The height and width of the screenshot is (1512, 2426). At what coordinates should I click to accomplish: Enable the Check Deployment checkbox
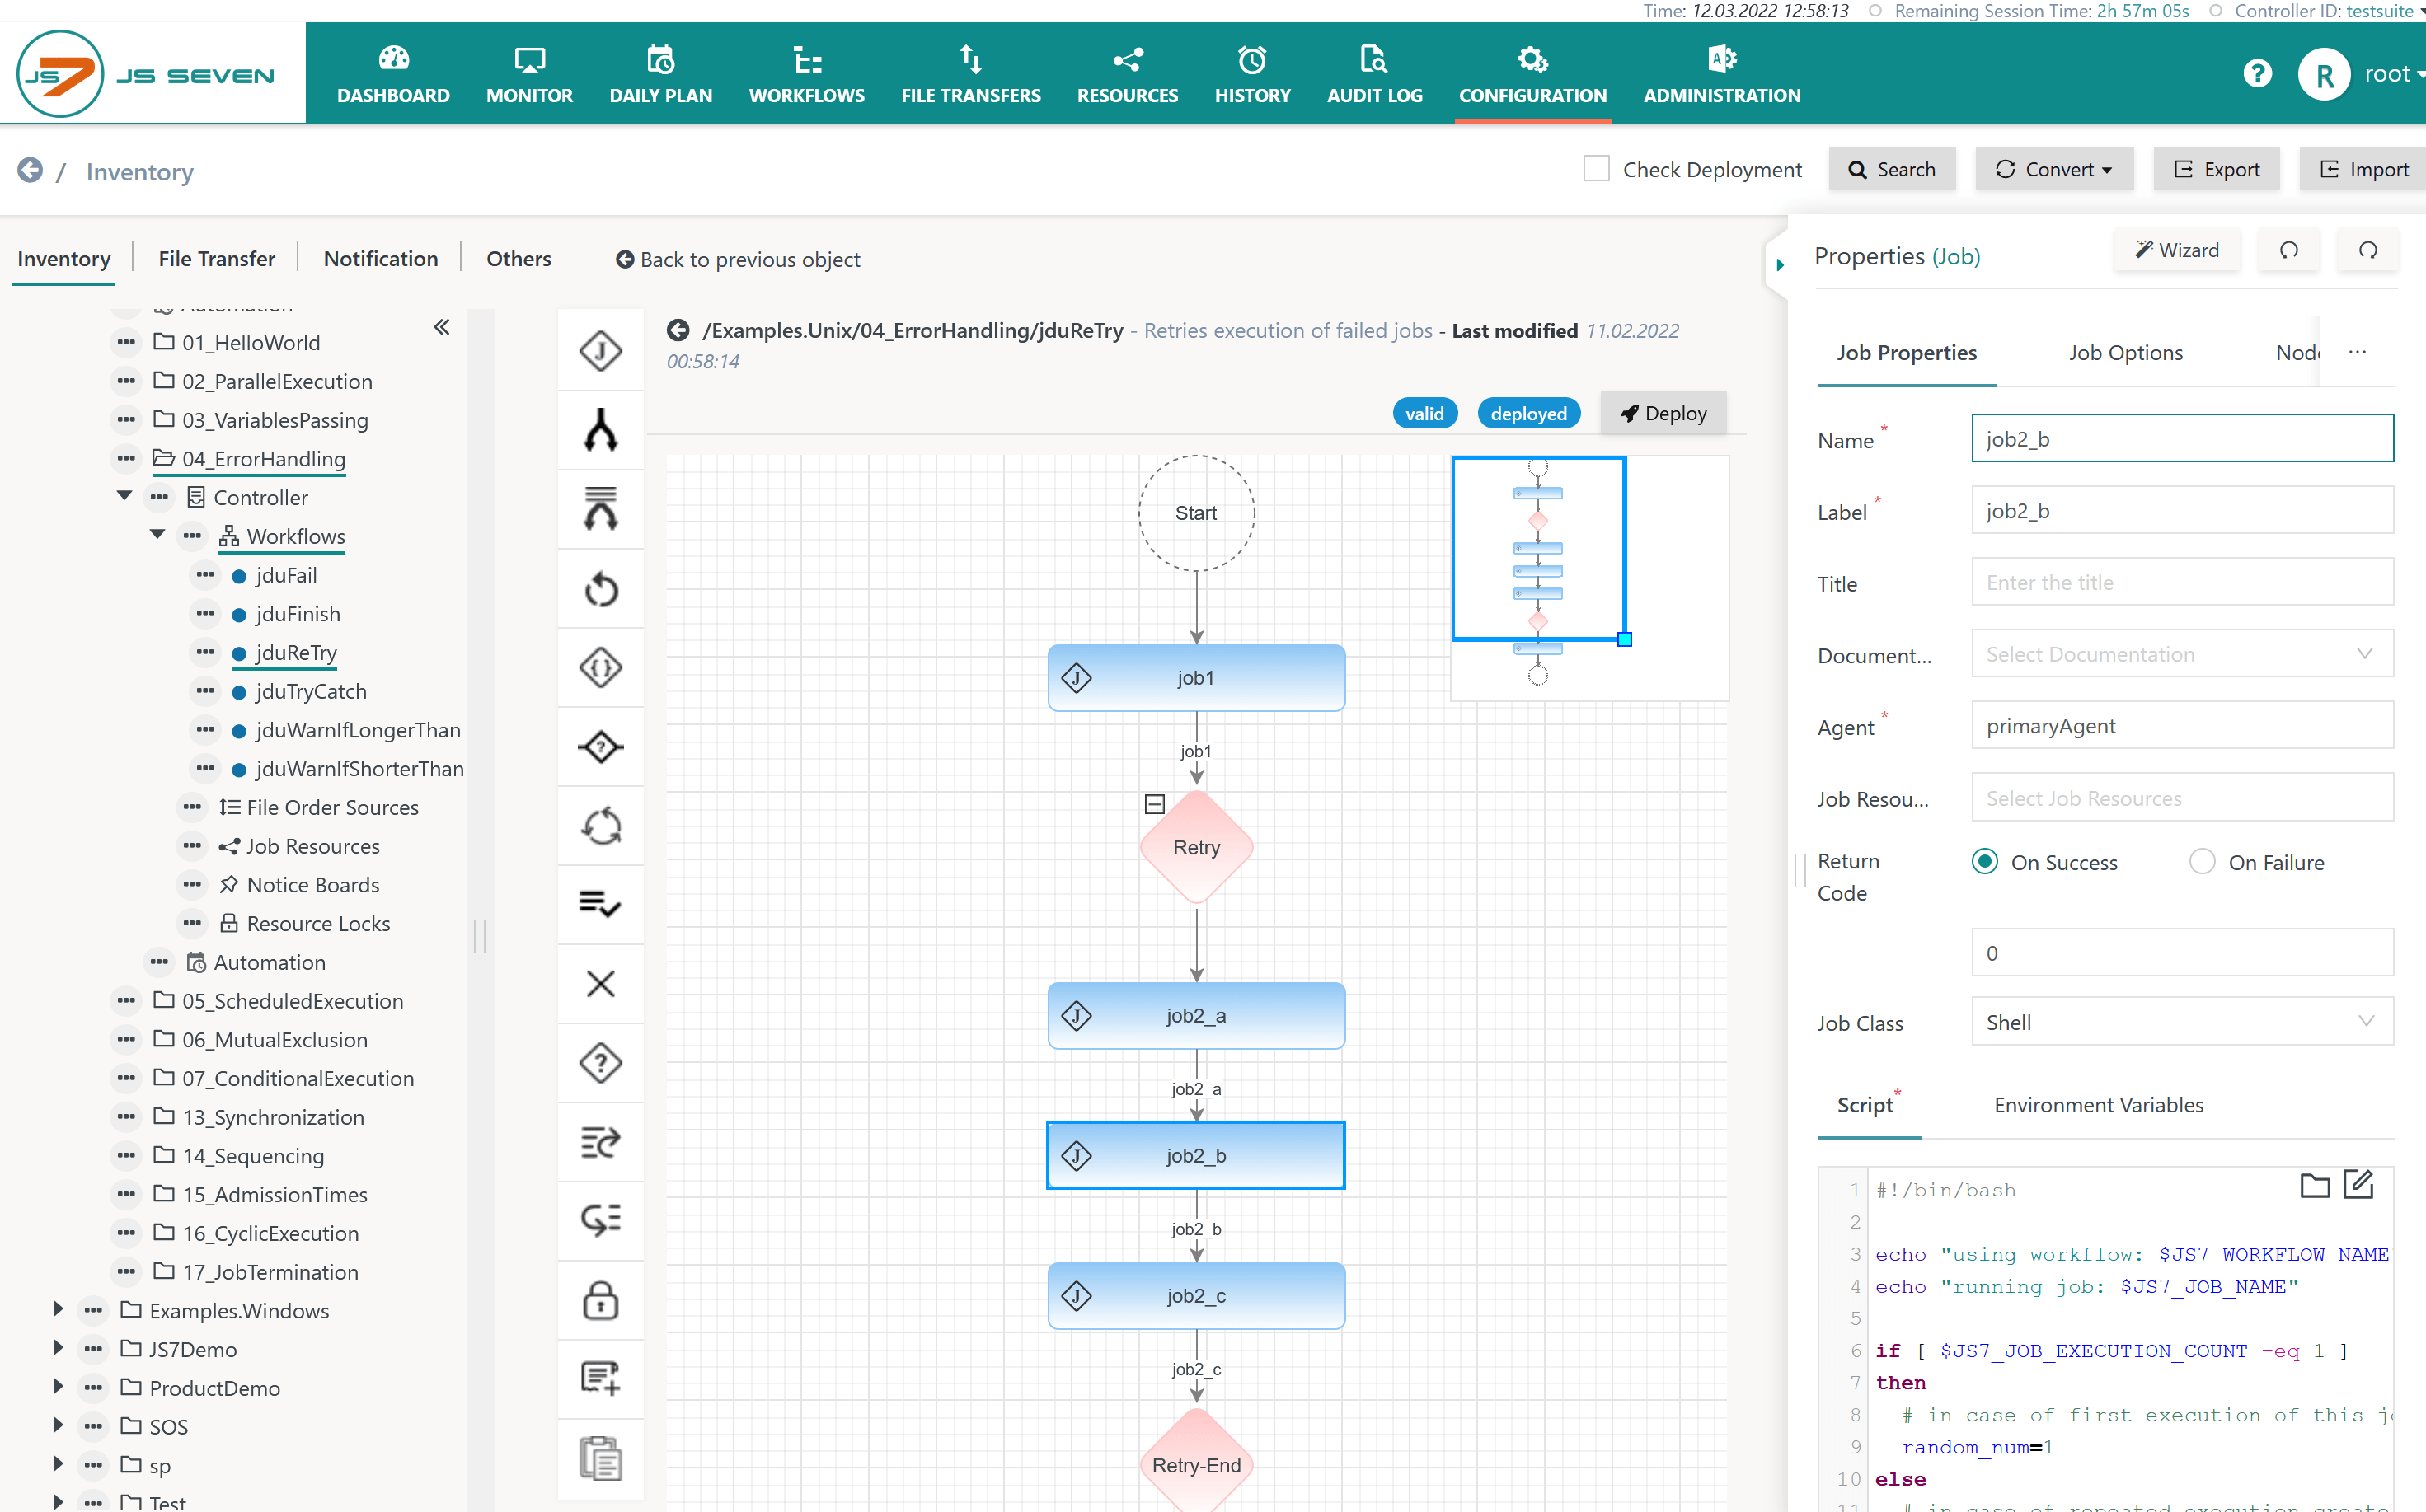1597,169
